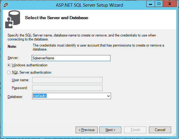
Task: Click the Select the Server and Database heading
Action: point(56,18)
